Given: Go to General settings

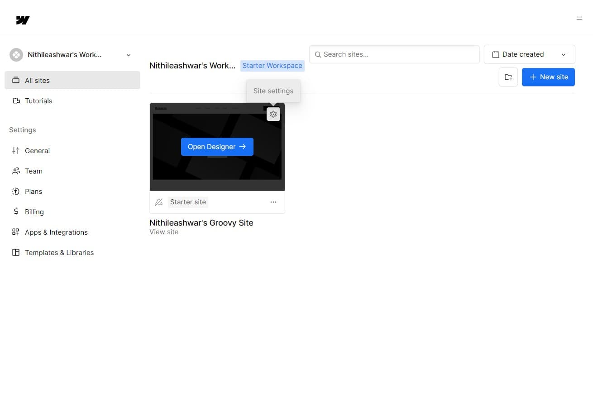Looking at the screenshot, I should point(37,150).
